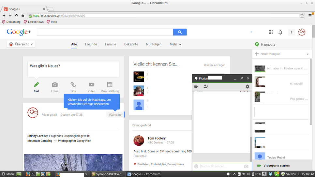Open the Übersicht navigation dropdown

[21, 44]
